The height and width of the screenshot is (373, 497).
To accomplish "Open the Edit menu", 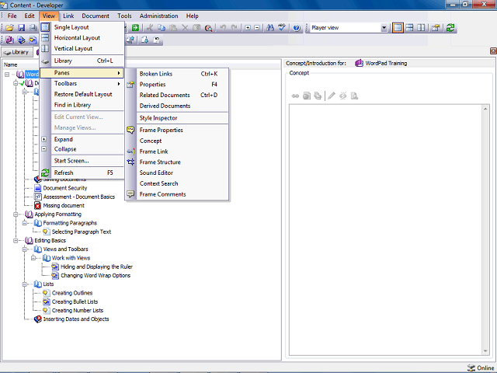I will coord(30,16).
